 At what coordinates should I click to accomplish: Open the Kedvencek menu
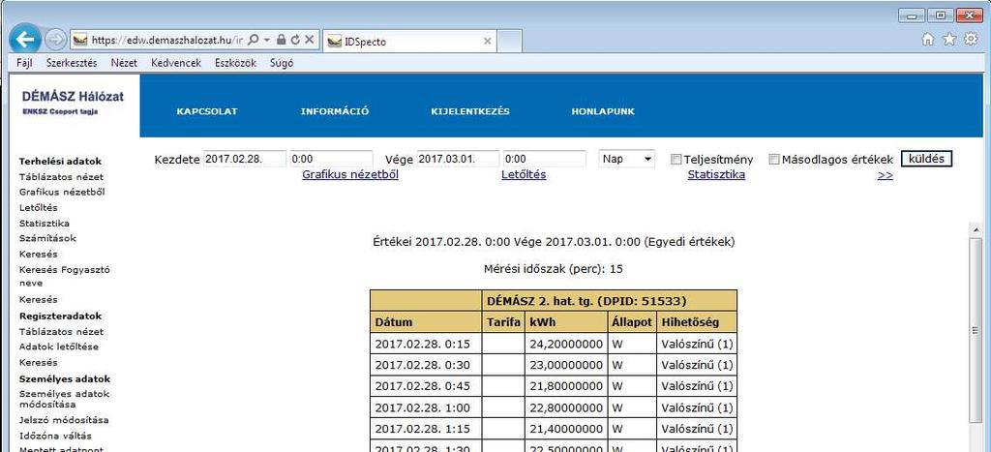click(x=176, y=63)
